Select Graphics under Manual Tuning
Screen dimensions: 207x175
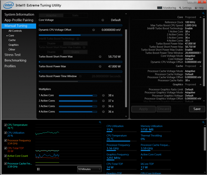tap(14, 45)
